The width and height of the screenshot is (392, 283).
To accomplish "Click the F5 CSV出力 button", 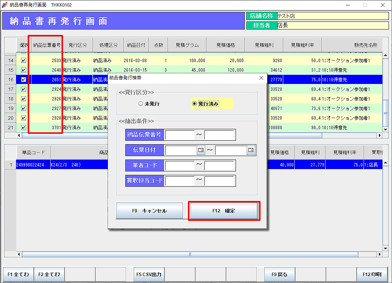I will (149, 275).
